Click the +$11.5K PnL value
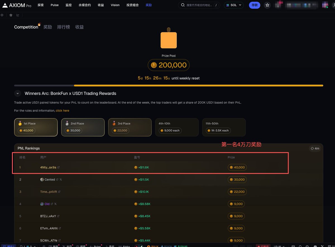 point(143,180)
